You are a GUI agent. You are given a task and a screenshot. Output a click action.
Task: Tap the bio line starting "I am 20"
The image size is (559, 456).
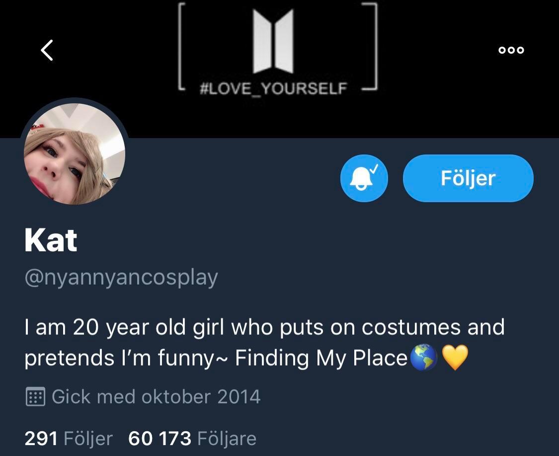(264, 327)
